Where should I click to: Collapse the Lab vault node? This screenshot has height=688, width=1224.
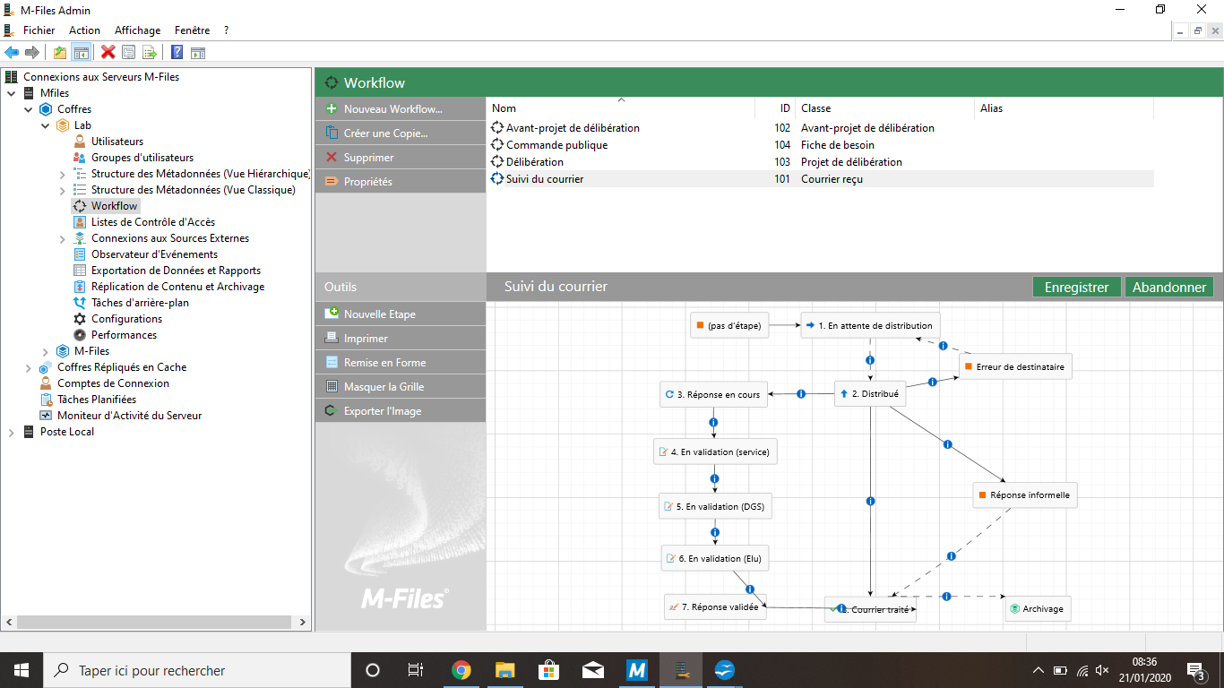click(x=46, y=125)
